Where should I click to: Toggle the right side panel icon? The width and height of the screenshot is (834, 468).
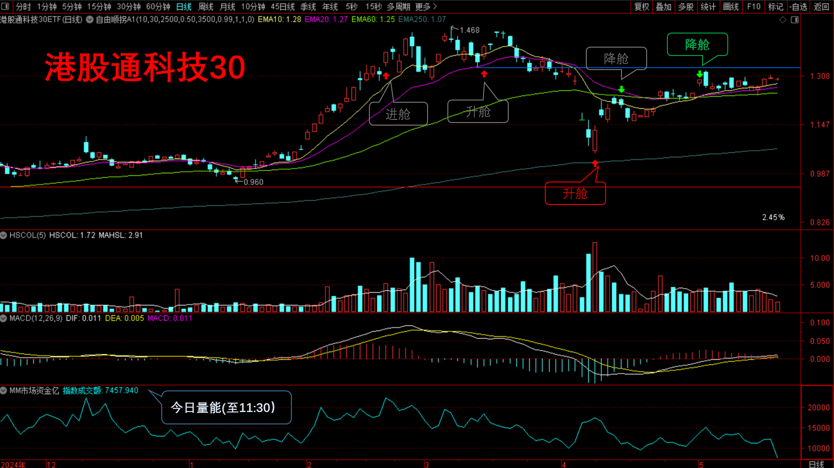click(795, 19)
